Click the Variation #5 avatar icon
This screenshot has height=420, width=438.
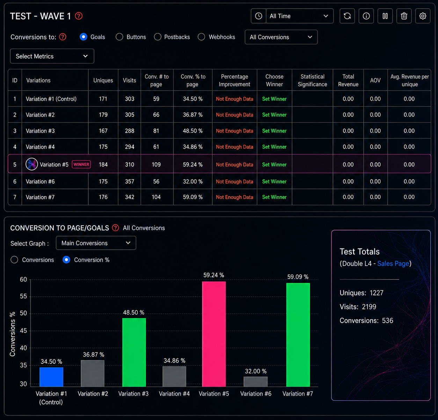coord(32,164)
